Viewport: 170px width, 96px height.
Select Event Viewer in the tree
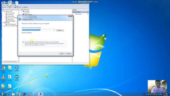(10, 14)
